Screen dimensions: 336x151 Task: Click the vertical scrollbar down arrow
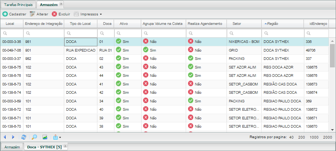pyautogui.click(x=332, y=130)
